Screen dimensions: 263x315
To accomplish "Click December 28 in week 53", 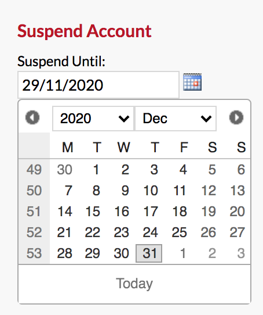I will tap(64, 253).
